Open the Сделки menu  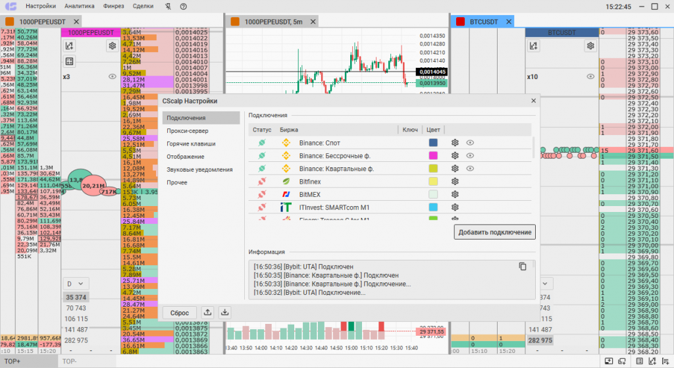click(x=143, y=7)
